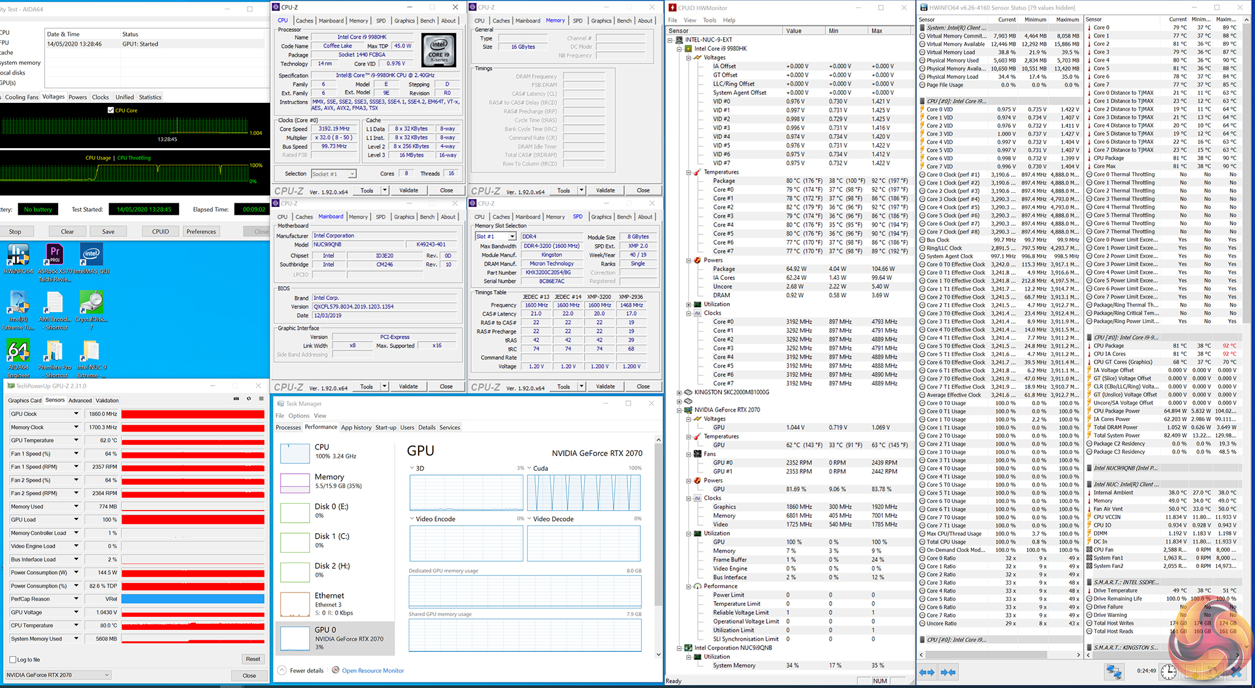1255x688 pixels.
Task: Click HWiNFO expand columns arrows button
Action: point(927,672)
